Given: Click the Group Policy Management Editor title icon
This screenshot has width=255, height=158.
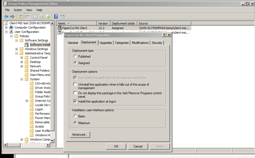Looking at the screenshot, I should tap(5, 4).
